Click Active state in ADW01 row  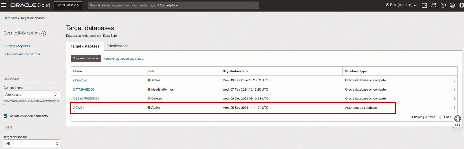tap(156, 108)
